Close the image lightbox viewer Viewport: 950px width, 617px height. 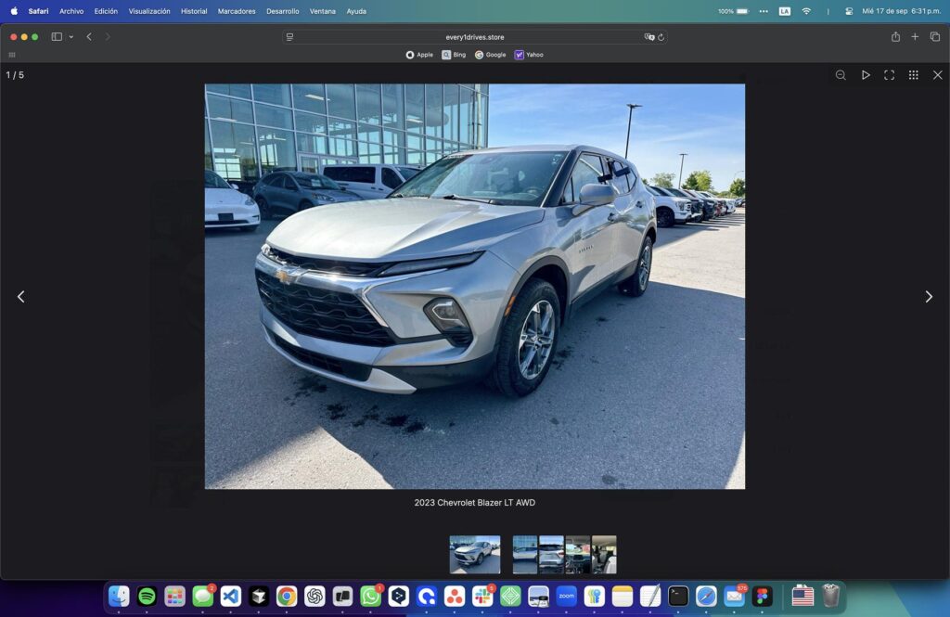tap(937, 75)
